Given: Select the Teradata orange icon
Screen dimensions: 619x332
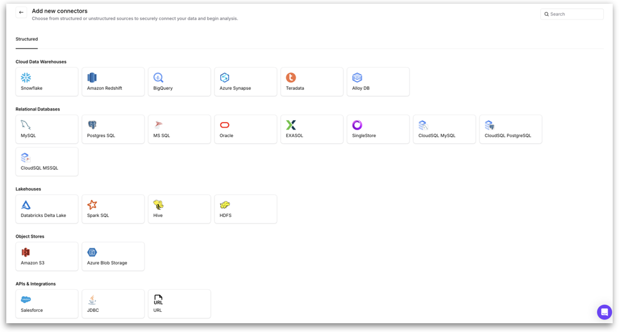Looking at the screenshot, I should point(291,77).
